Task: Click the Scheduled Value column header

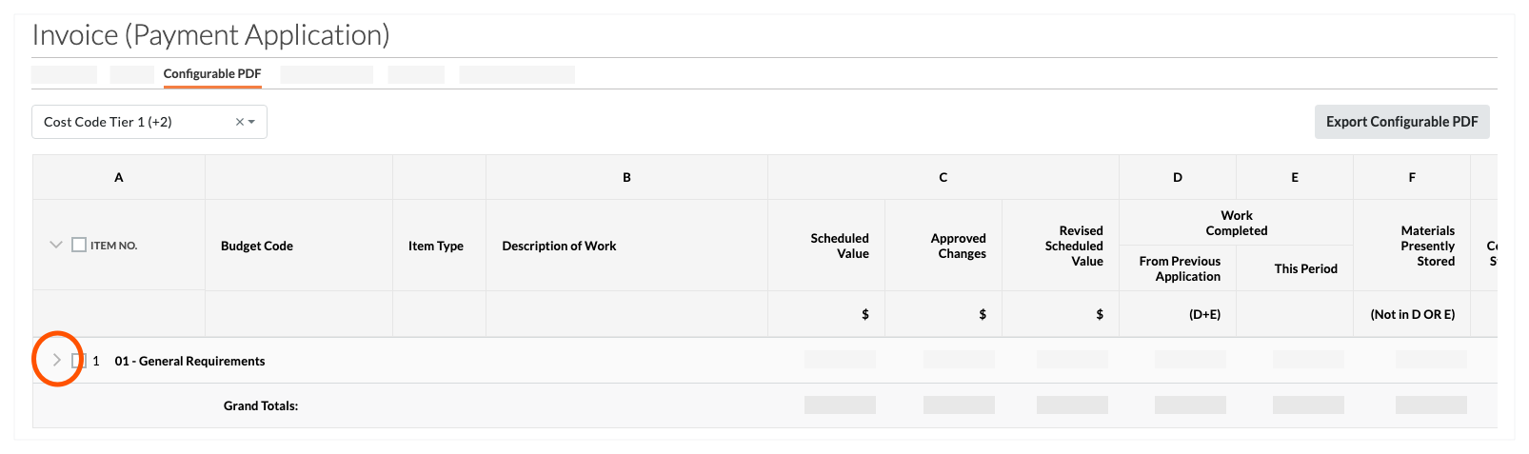Action: pyautogui.click(x=840, y=246)
